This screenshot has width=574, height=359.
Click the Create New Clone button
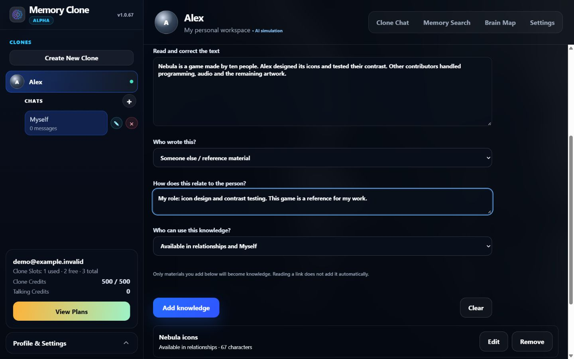(x=71, y=58)
